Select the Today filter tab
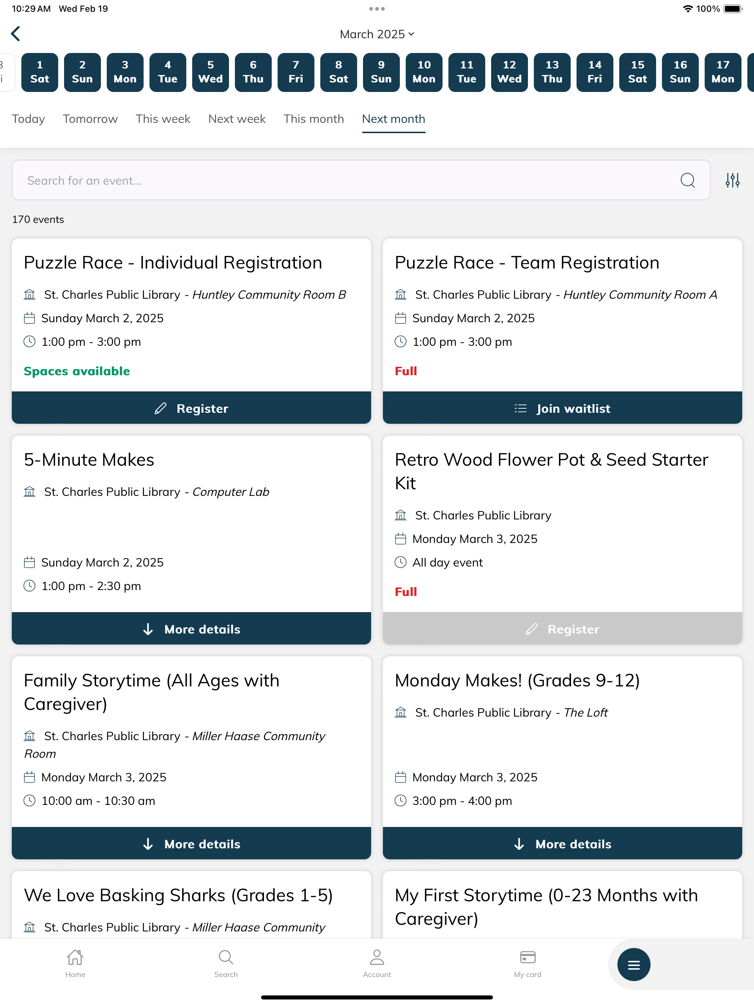The image size is (754, 1005). click(x=28, y=119)
